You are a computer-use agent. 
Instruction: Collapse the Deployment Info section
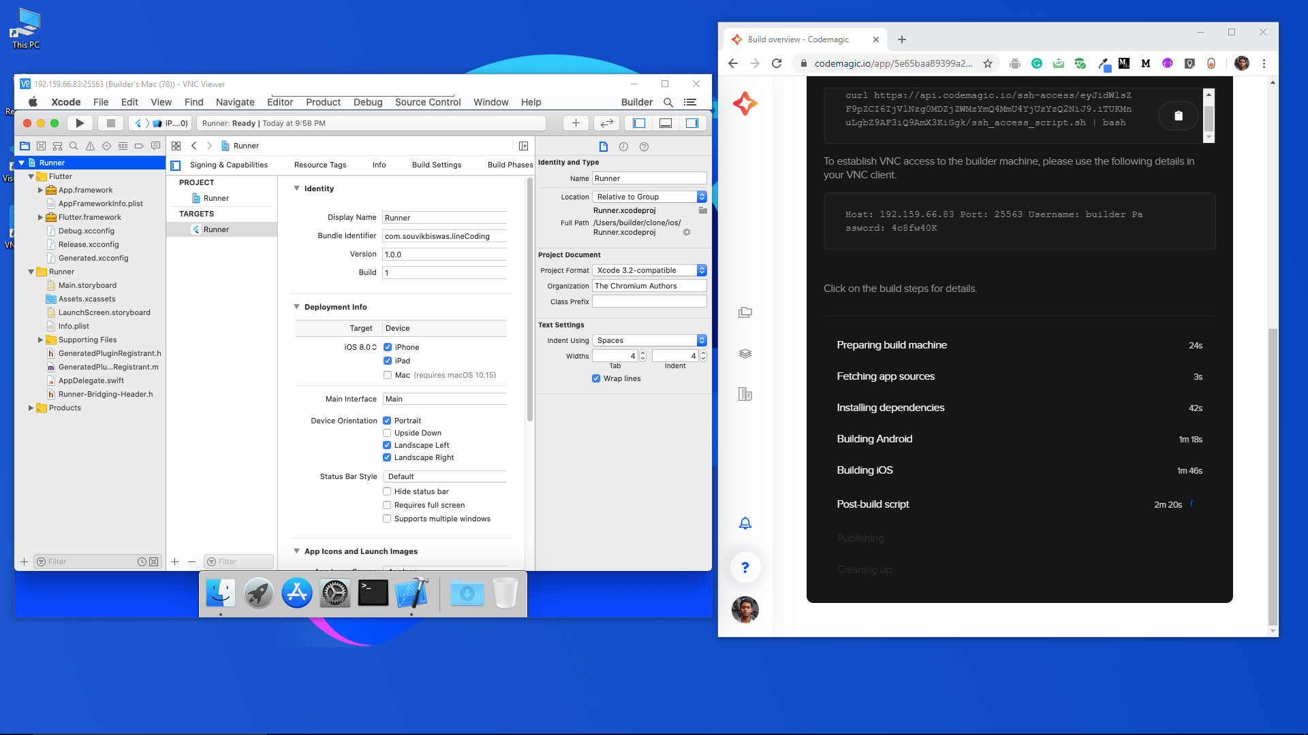point(296,307)
